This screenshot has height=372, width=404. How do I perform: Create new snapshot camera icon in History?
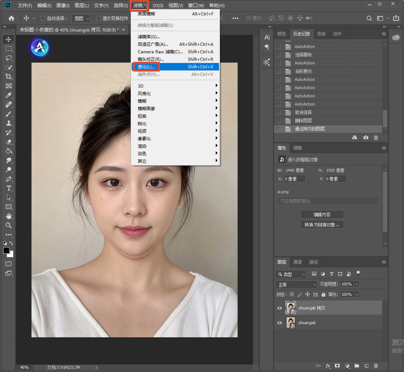point(366,138)
